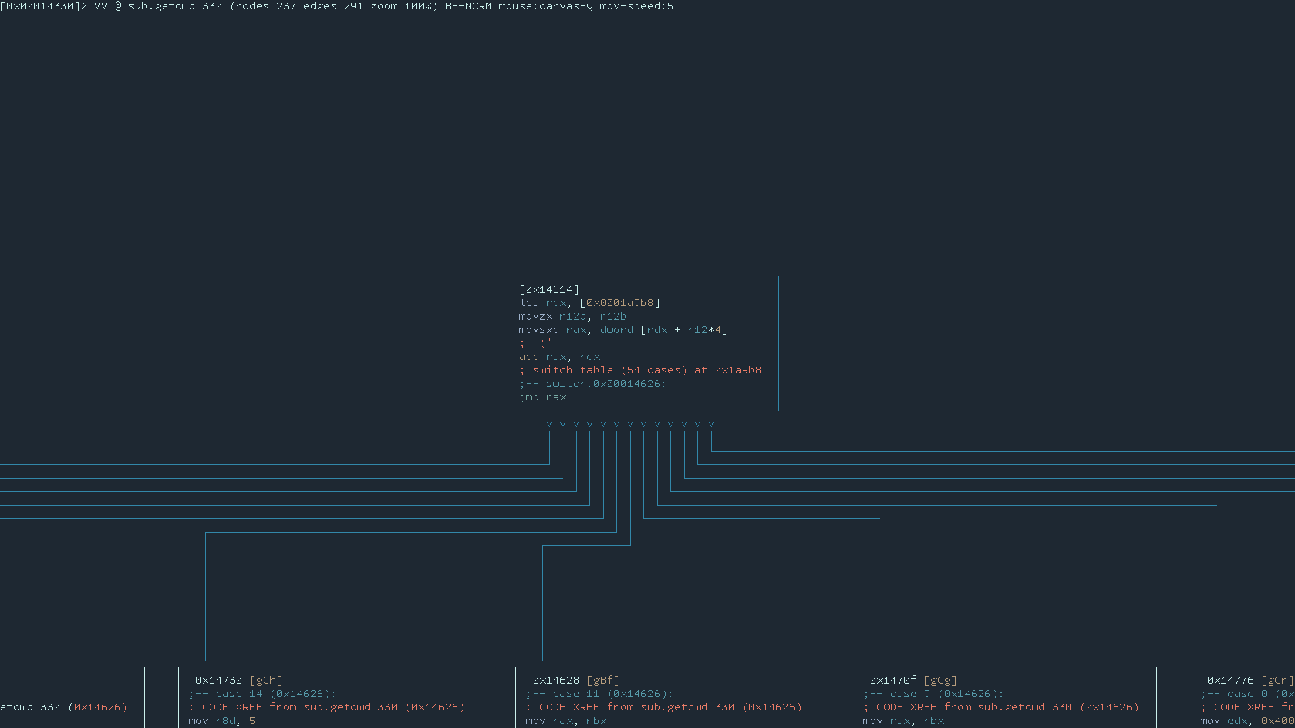Click the zoom 100% indicator
The width and height of the screenshot is (1295, 728).
(x=400, y=6)
